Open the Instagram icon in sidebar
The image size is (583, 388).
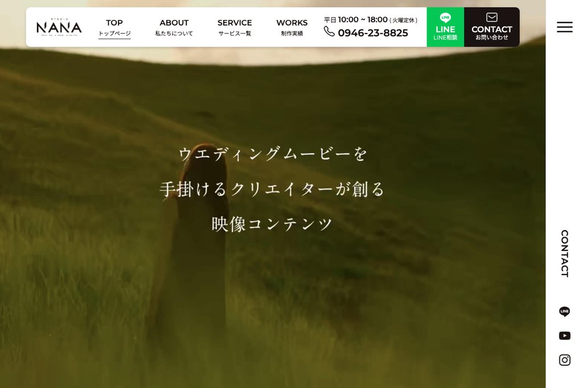pyautogui.click(x=564, y=360)
